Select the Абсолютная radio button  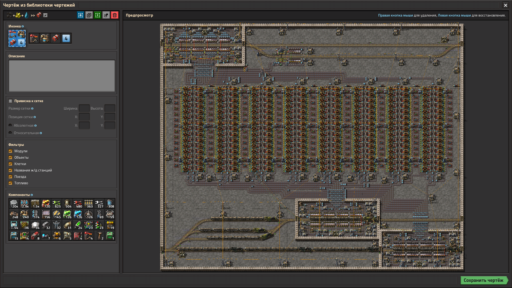pyautogui.click(x=10, y=125)
